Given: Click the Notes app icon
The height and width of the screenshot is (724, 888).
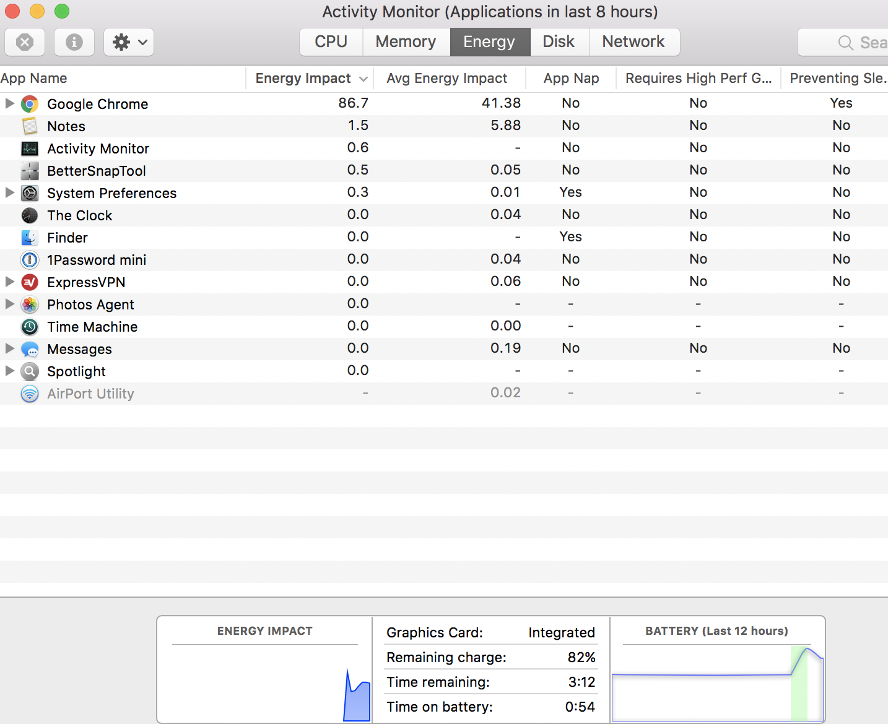Looking at the screenshot, I should (x=30, y=126).
